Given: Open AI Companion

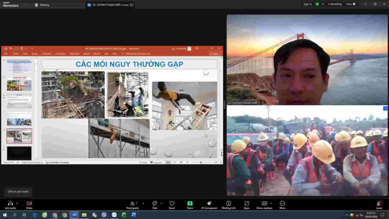Looking at the screenshot, I should coord(209,204).
